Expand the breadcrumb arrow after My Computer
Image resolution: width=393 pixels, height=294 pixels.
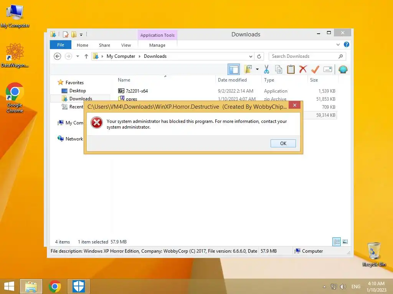pos(140,57)
